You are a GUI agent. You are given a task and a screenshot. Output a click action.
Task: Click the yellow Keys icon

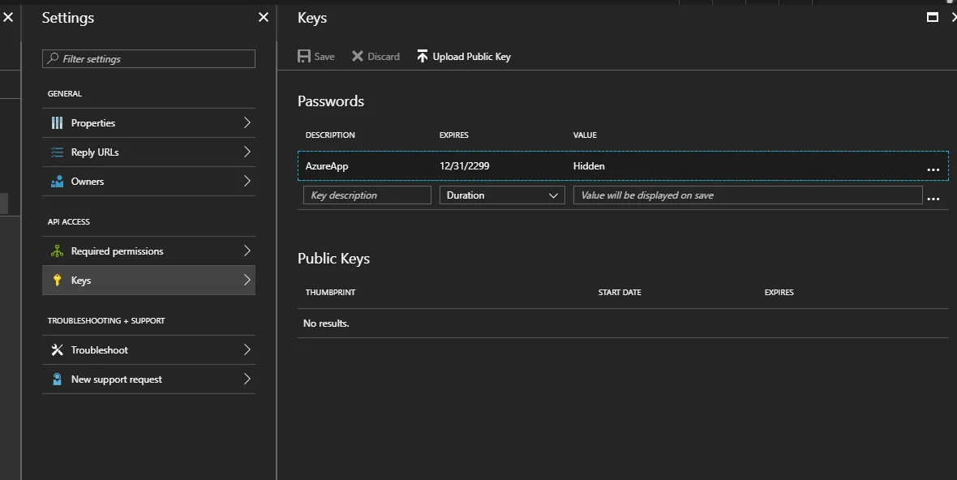tap(57, 281)
